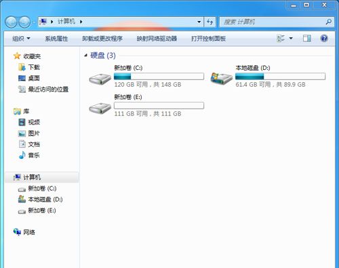
Task: Expand breadcrumb arrow before 计算机
Action: (x=52, y=22)
